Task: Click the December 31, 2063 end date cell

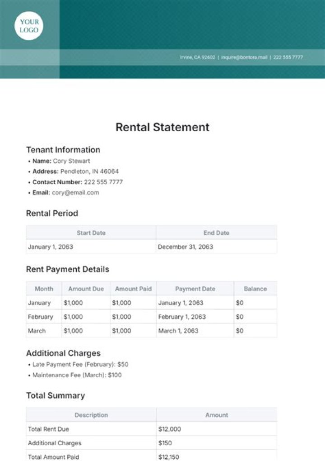Action: point(186,247)
